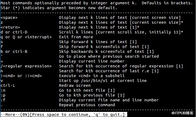The height and width of the screenshot is (117, 196).
Task: Click 'b or ctrl-B' command entry
Action: 14,51
